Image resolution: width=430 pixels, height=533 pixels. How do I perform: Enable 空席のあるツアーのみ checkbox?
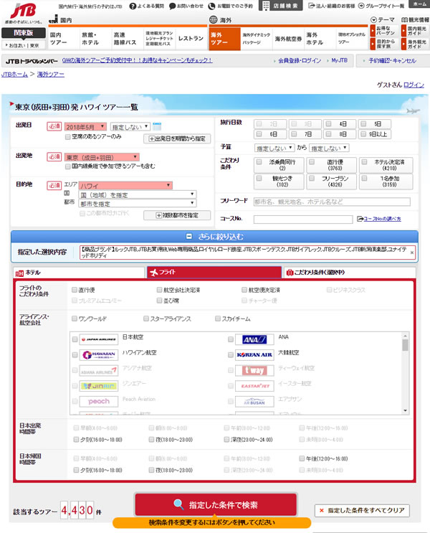click(67, 136)
